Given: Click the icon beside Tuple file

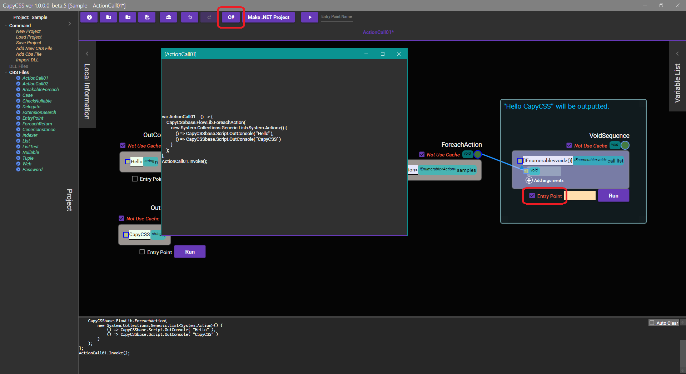Looking at the screenshot, I should 18,158.
